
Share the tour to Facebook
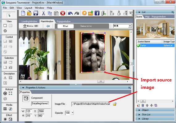[97, 13]
